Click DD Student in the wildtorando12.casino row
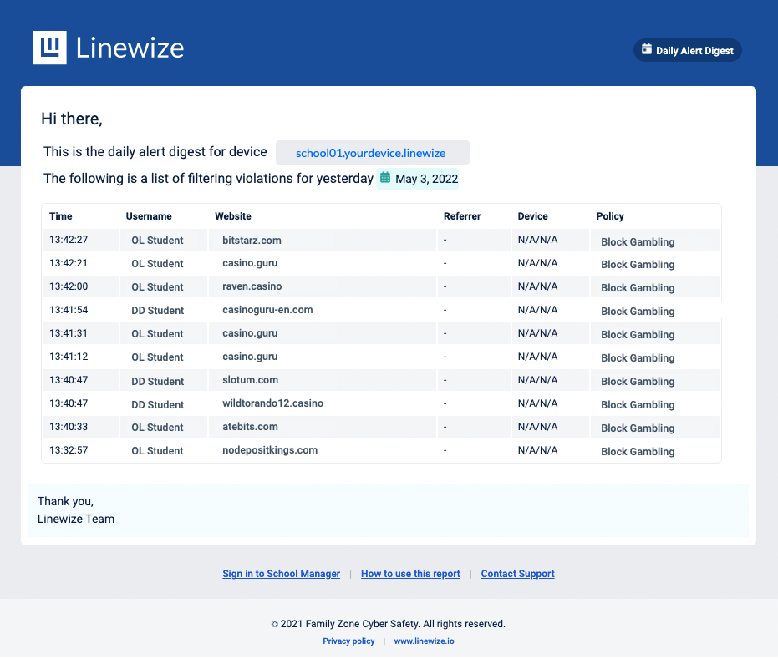The height and width of the screenshot is (659, 778). point(157,404)
